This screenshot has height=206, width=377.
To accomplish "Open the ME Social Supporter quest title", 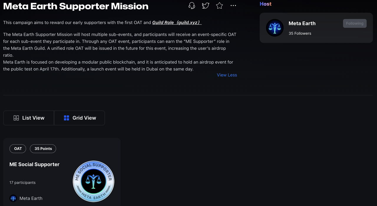I will click(34, 165).
